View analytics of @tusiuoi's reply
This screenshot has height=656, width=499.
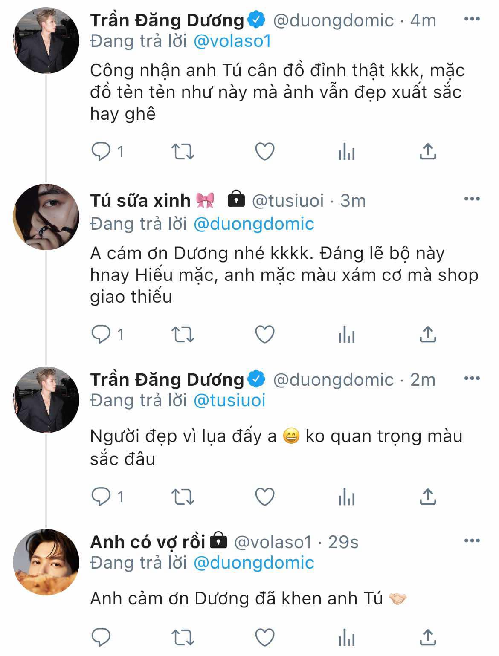[346, 335]
